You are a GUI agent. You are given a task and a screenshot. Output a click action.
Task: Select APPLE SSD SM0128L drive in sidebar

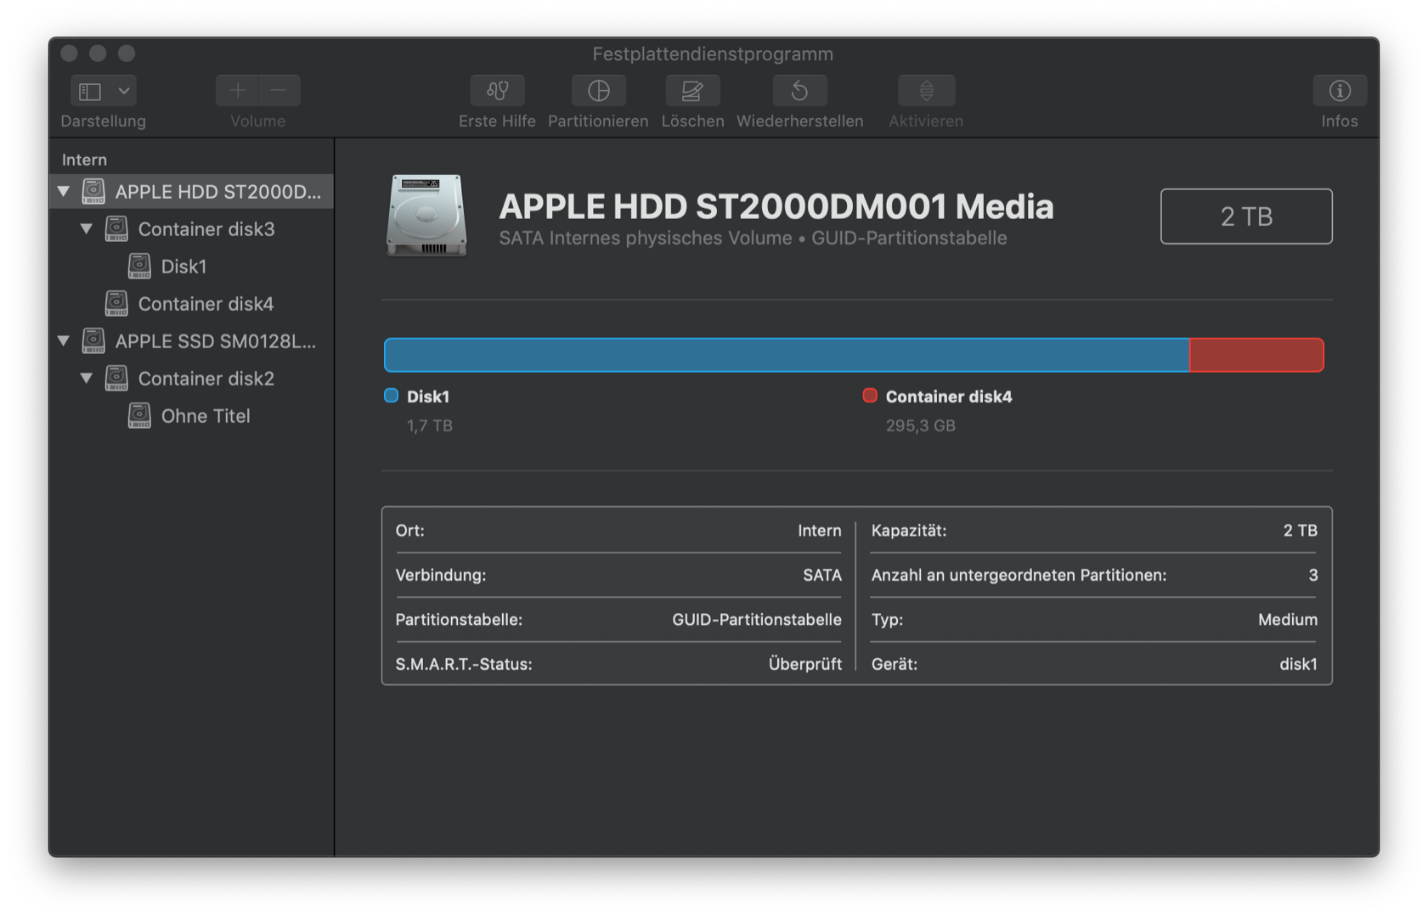(x=215, y=341)
